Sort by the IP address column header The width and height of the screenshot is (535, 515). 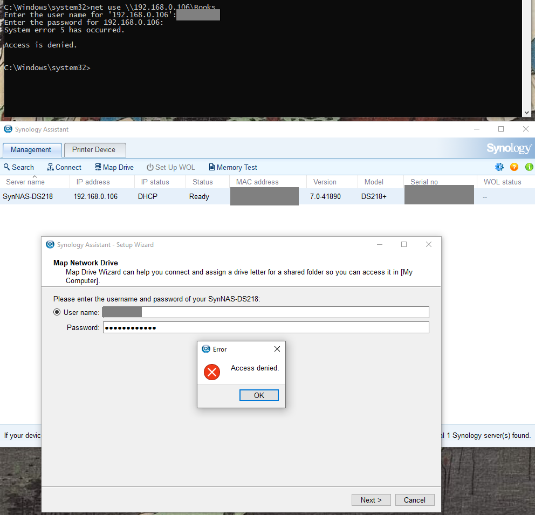tap(102, 182)
